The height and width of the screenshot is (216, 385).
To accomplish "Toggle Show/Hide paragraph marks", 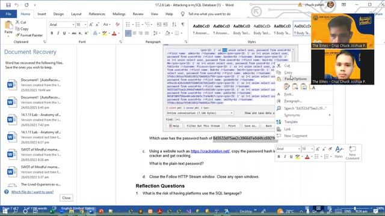I will coord(183,25).
